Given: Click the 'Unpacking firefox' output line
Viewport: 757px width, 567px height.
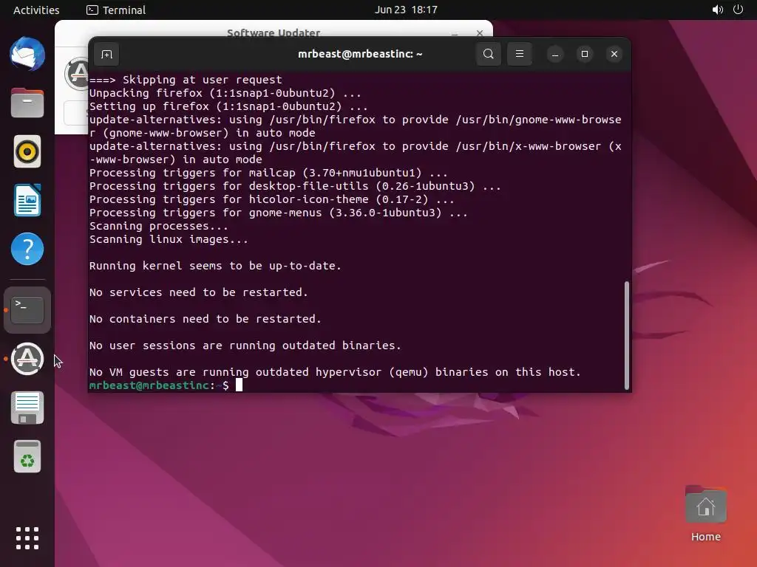Looking at the screenshot, I should pyautogui.click(x=225, y=93).
